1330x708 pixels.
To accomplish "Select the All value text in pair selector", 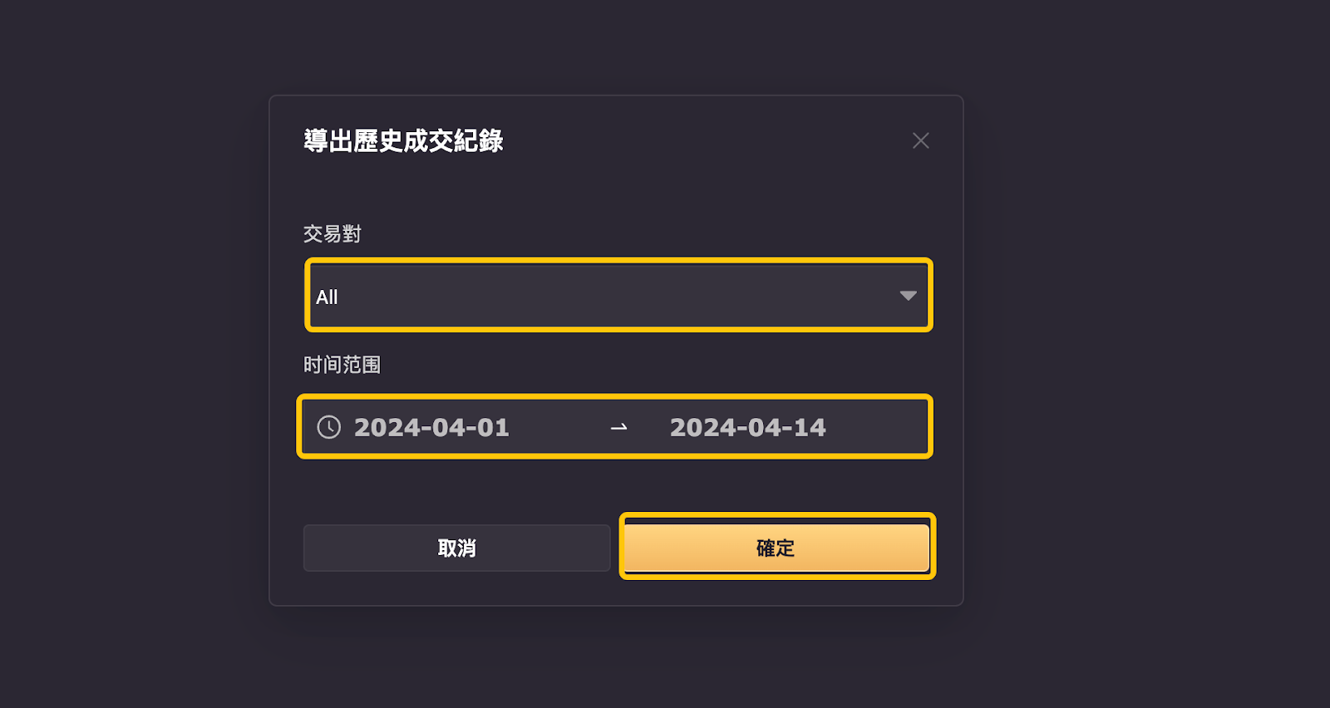I will (x=327, y=297).
